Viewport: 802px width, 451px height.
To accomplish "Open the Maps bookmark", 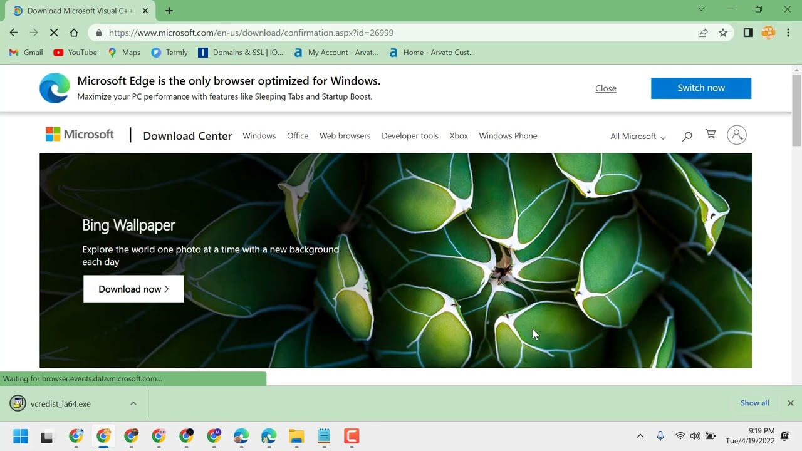I will click(124, 53).
